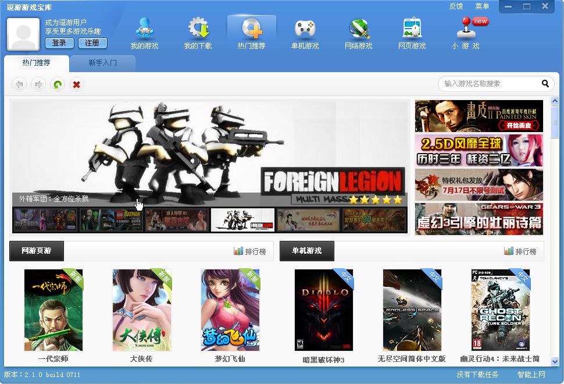Click 没有下载任务 in status bar

click(x=477, y=375)
